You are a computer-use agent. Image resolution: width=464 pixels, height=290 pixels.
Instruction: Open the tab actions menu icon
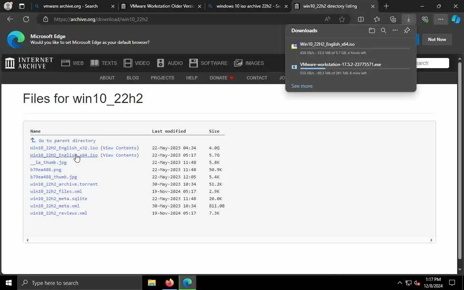(x=22, y=6)
